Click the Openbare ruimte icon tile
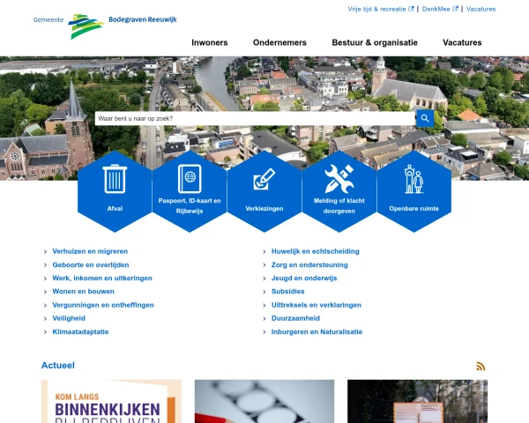 [414, 180]
